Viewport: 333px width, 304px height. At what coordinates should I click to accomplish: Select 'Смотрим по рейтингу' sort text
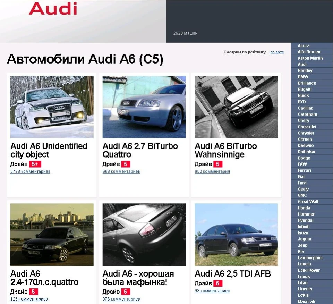click(245, 52)
